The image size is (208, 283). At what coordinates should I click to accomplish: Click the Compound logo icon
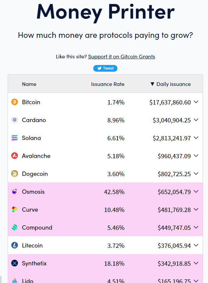[x=14, y=227]
